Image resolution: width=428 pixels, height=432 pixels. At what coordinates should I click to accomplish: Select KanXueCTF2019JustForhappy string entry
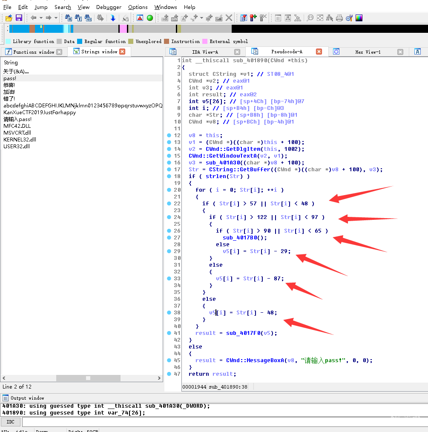click(x=40, y=112)
